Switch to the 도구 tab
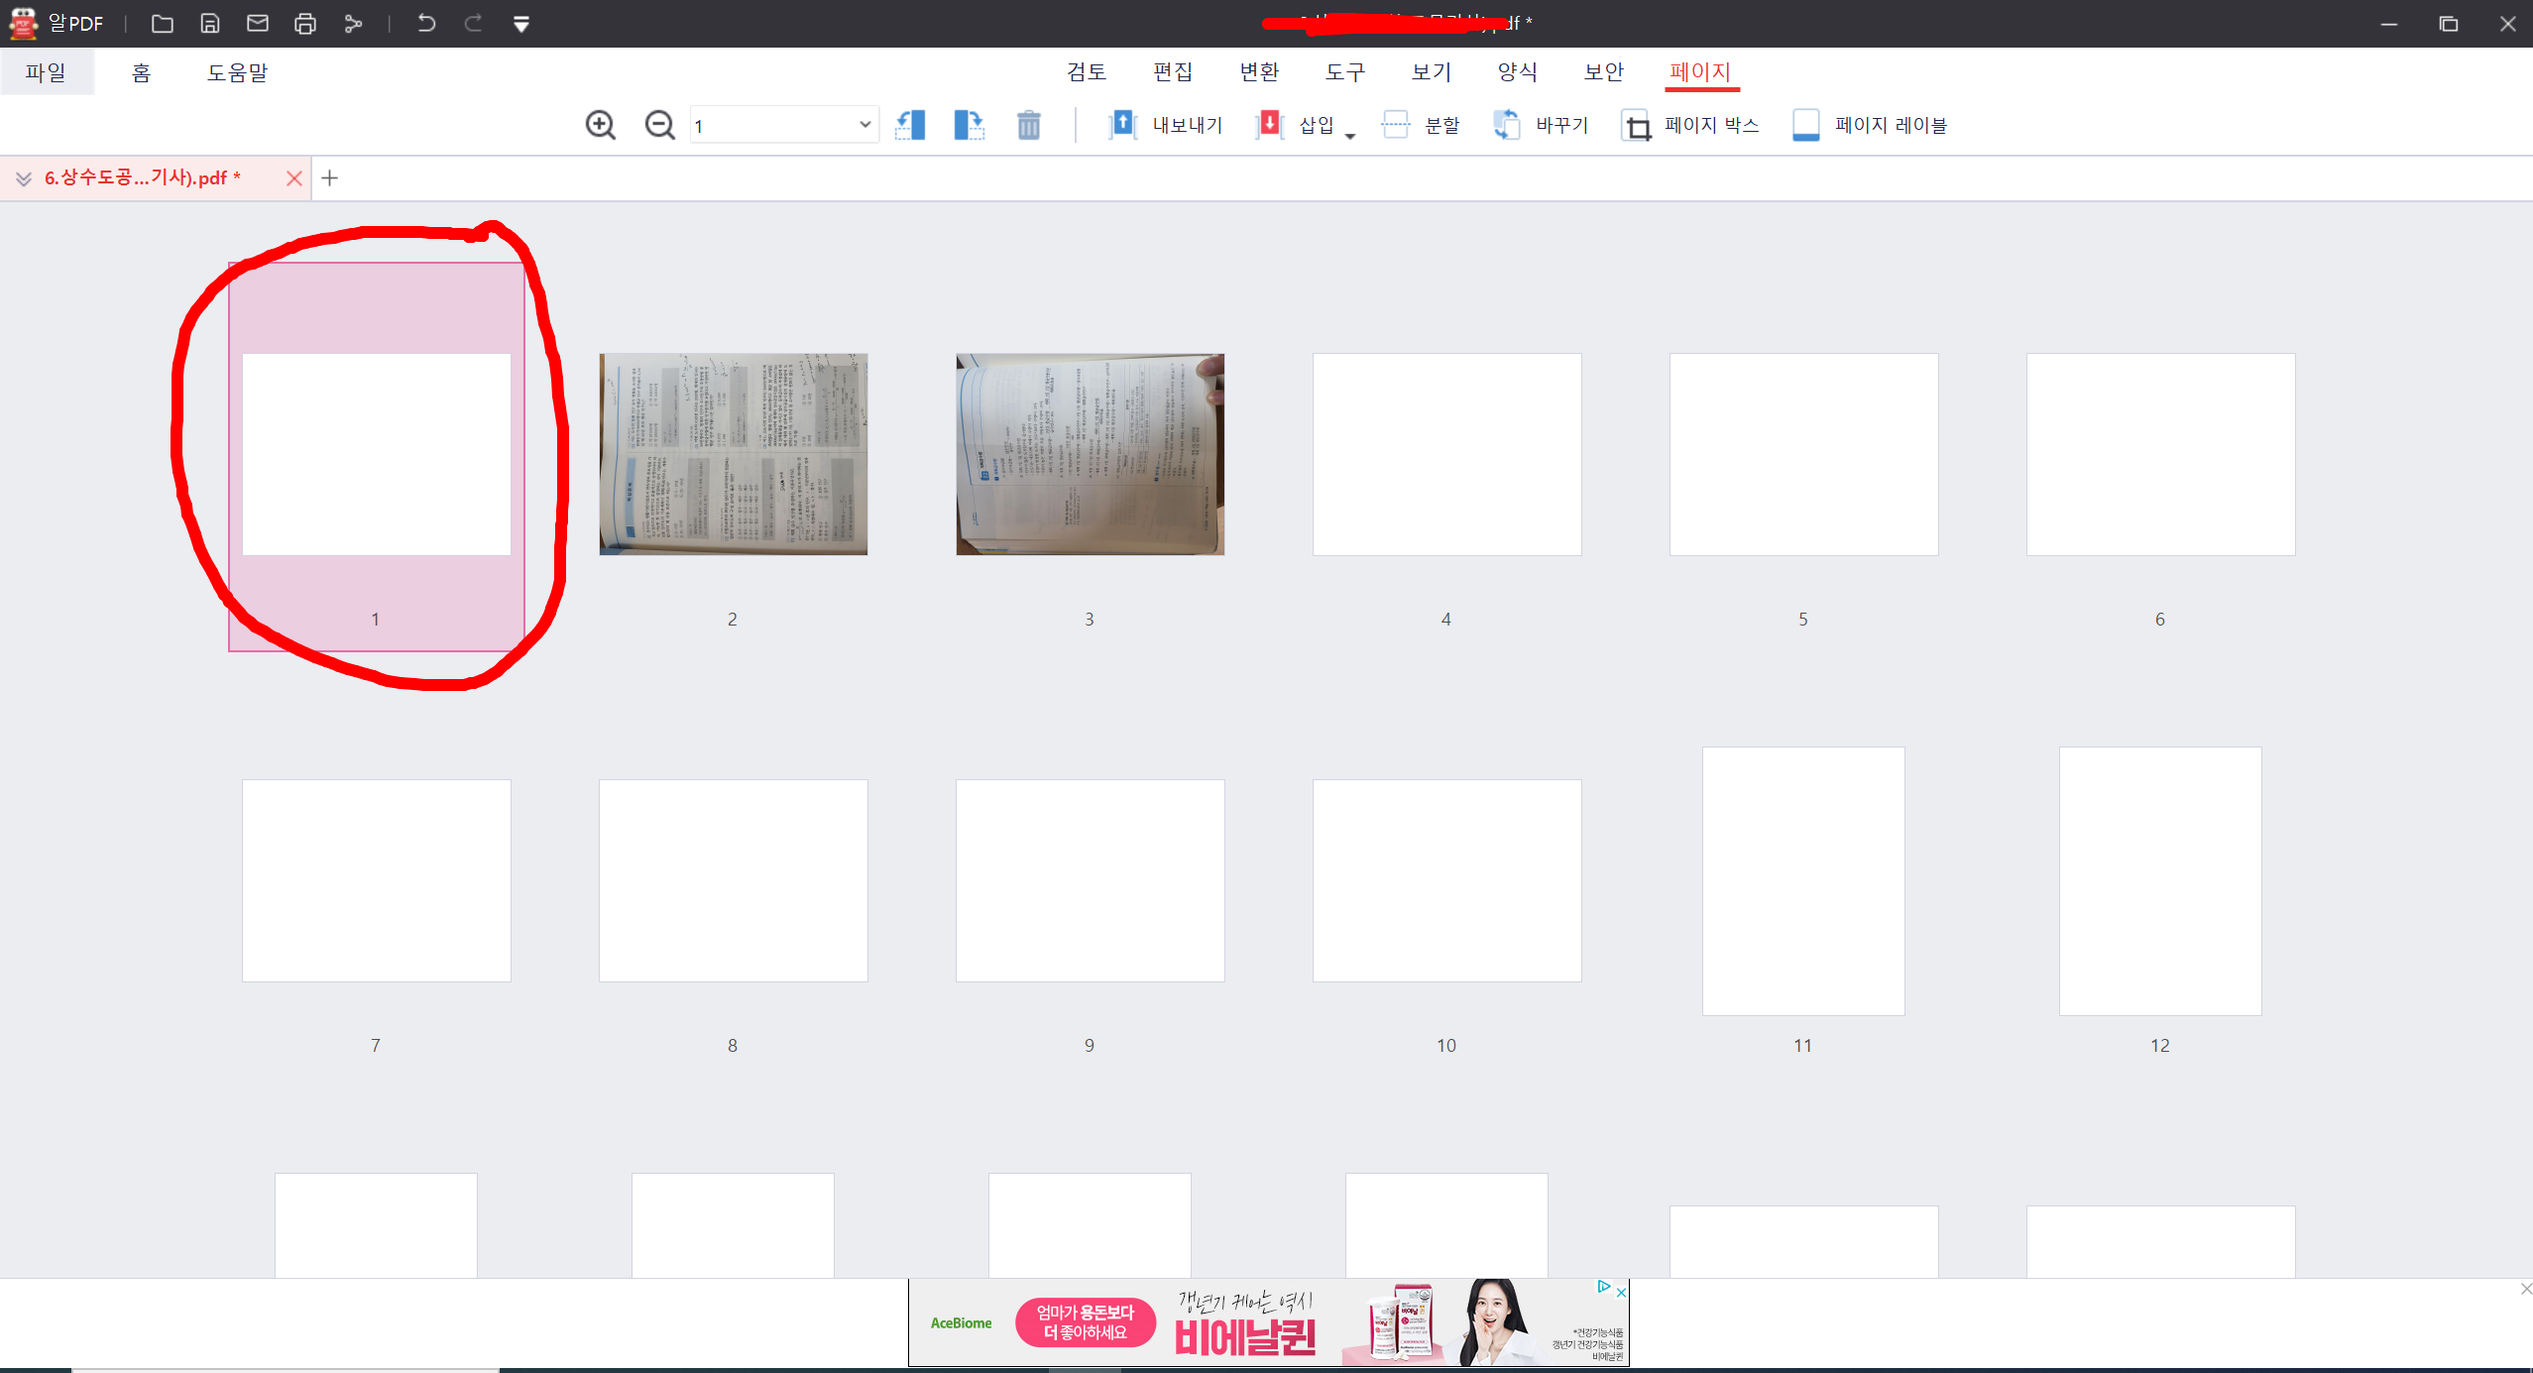The height and width of the screenshot is (1373, 2533). tap(1345, 71)
